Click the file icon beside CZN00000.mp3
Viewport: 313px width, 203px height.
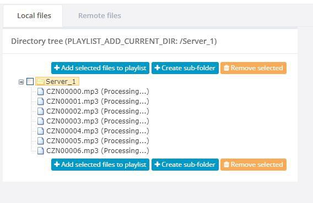click(41, 92)
